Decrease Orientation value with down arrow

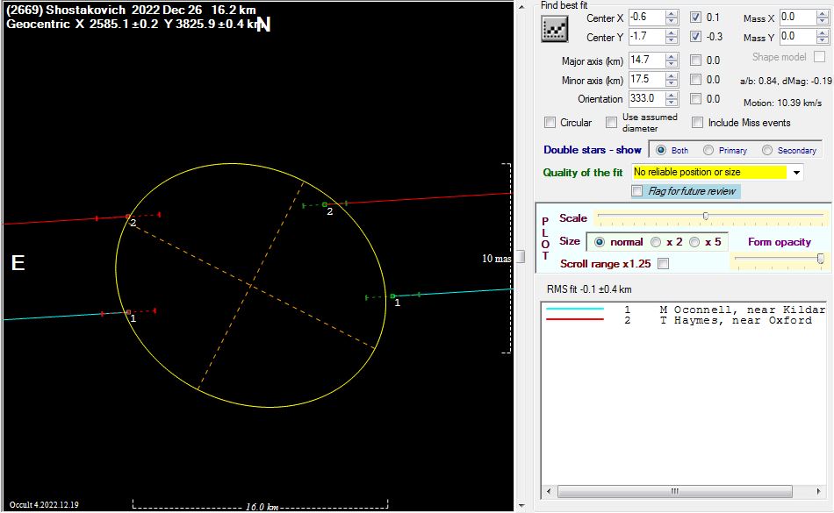[672, 103]
